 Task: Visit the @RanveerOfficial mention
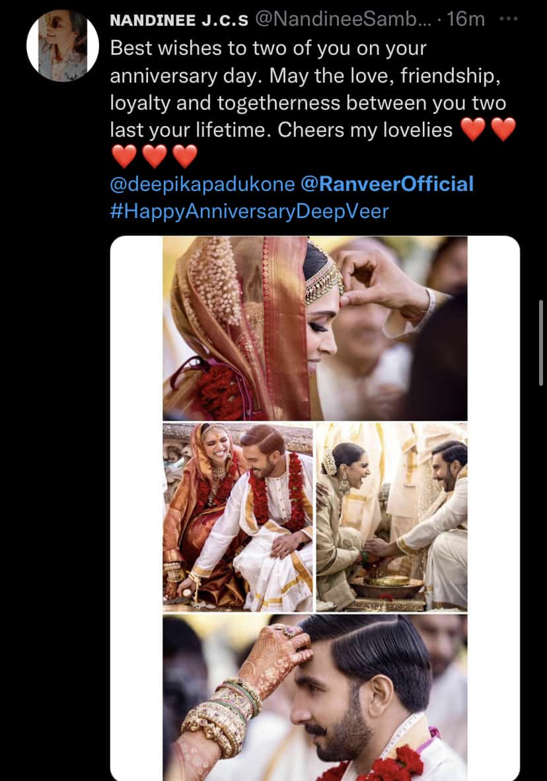[387, 184]
